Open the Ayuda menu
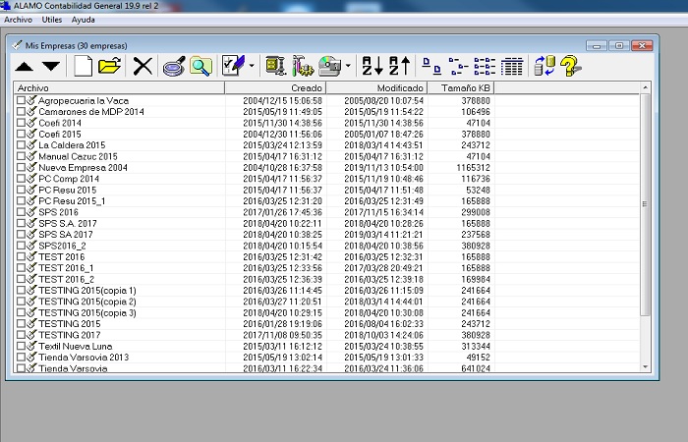Viewport: 688px width, 442px height. coord(83,20)
